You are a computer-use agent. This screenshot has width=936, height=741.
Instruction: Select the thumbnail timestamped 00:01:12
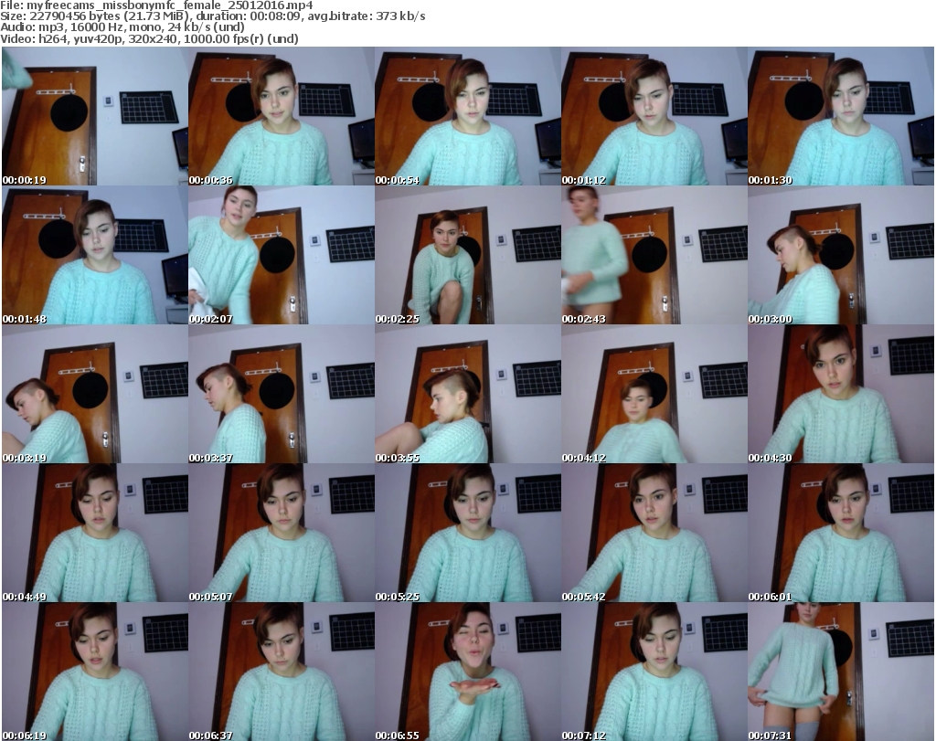(654, 116)
